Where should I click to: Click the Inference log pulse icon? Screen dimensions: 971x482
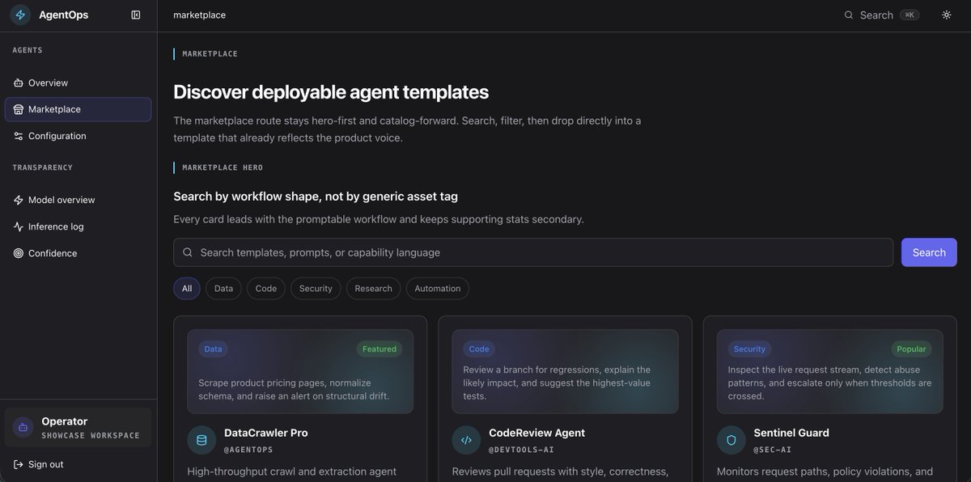click(x=19, y=226)
